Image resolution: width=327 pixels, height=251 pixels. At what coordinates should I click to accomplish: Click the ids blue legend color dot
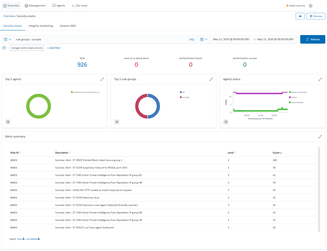(181, 92)
